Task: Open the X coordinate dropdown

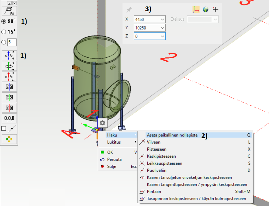Action: (162, 19)
